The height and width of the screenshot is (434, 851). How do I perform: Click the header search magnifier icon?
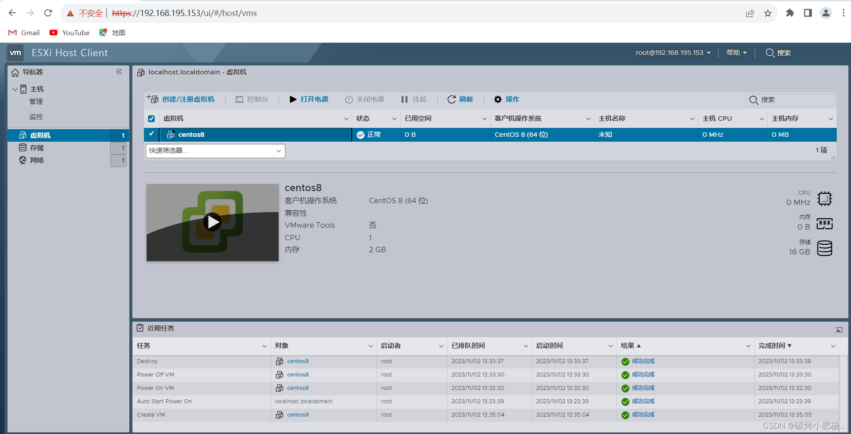(770, 53)
